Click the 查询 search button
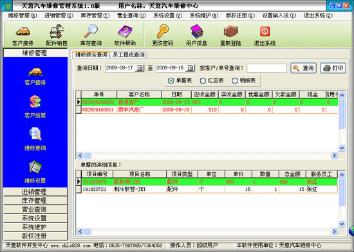354x252 pixels. pos(303,68)
